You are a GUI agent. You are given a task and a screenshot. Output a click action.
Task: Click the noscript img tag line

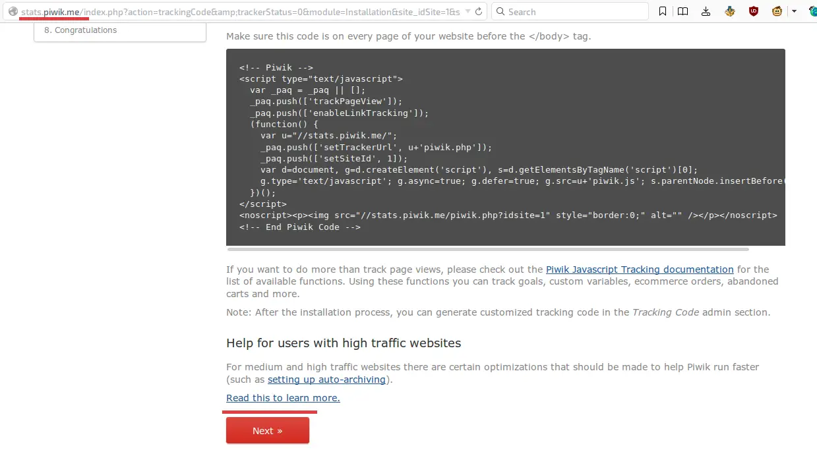(508, 215)
